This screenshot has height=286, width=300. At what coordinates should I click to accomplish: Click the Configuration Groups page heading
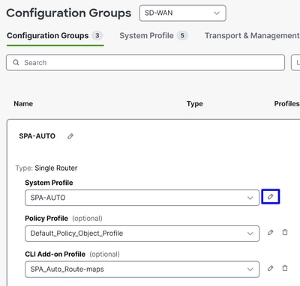point(69,13)
